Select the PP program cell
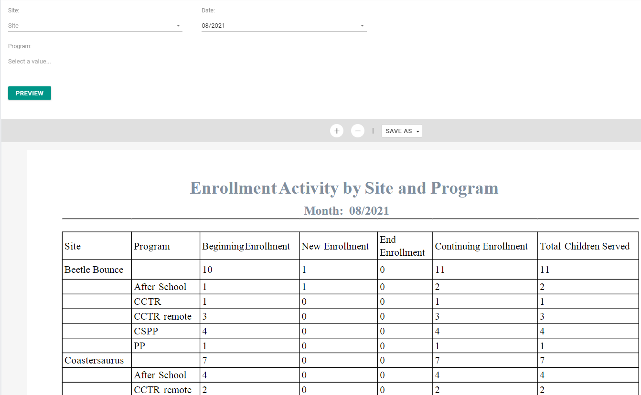Viewport: 641px width, 395px height. 166,346
